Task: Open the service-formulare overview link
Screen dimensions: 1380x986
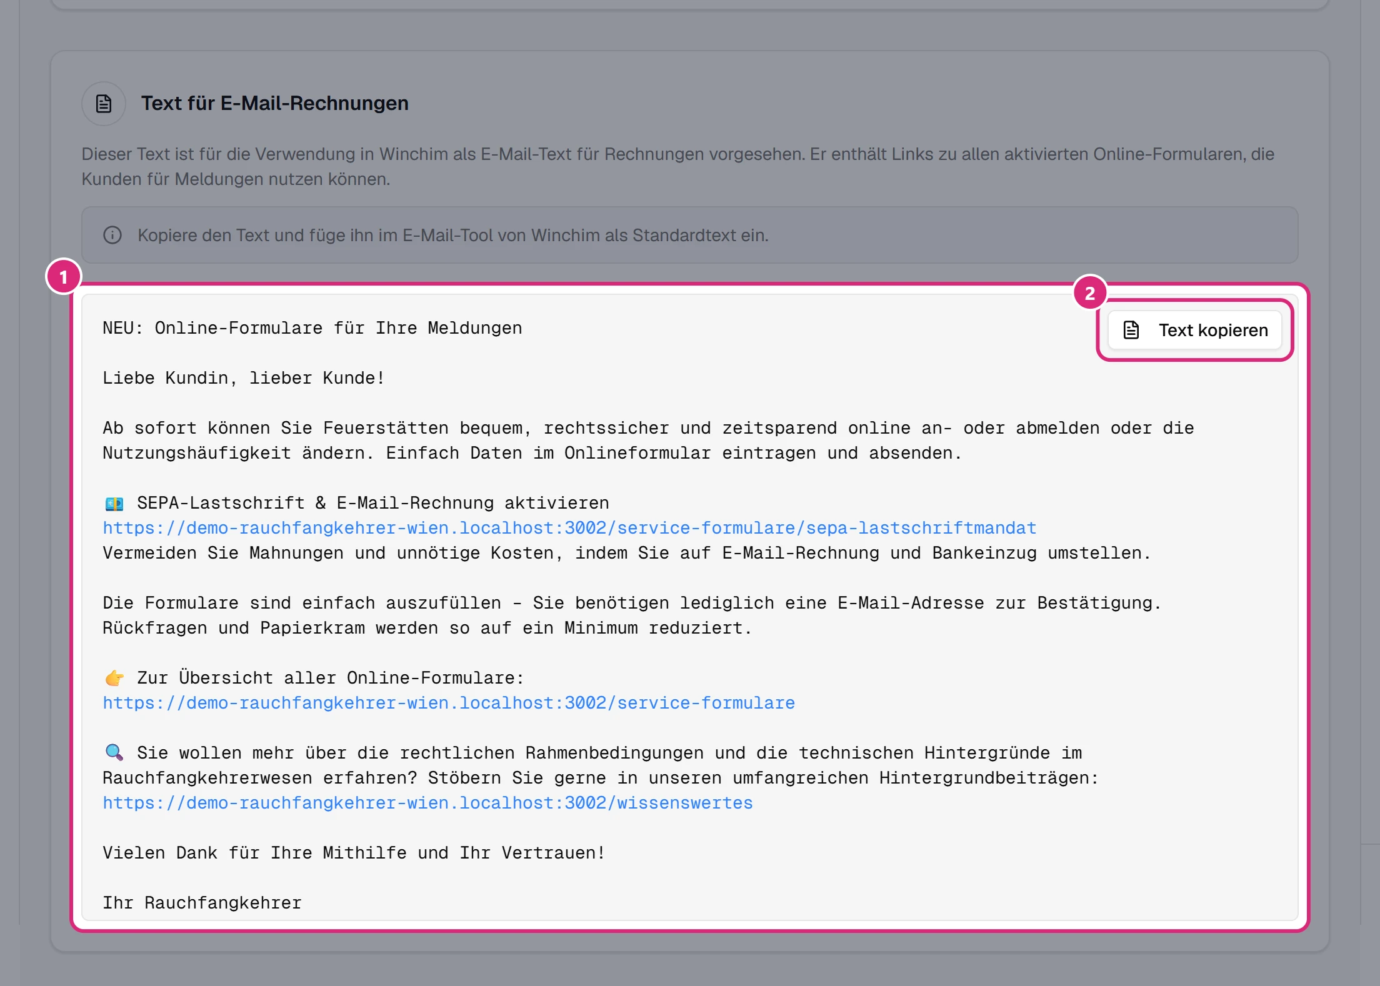Action: (x=449, y=703)
